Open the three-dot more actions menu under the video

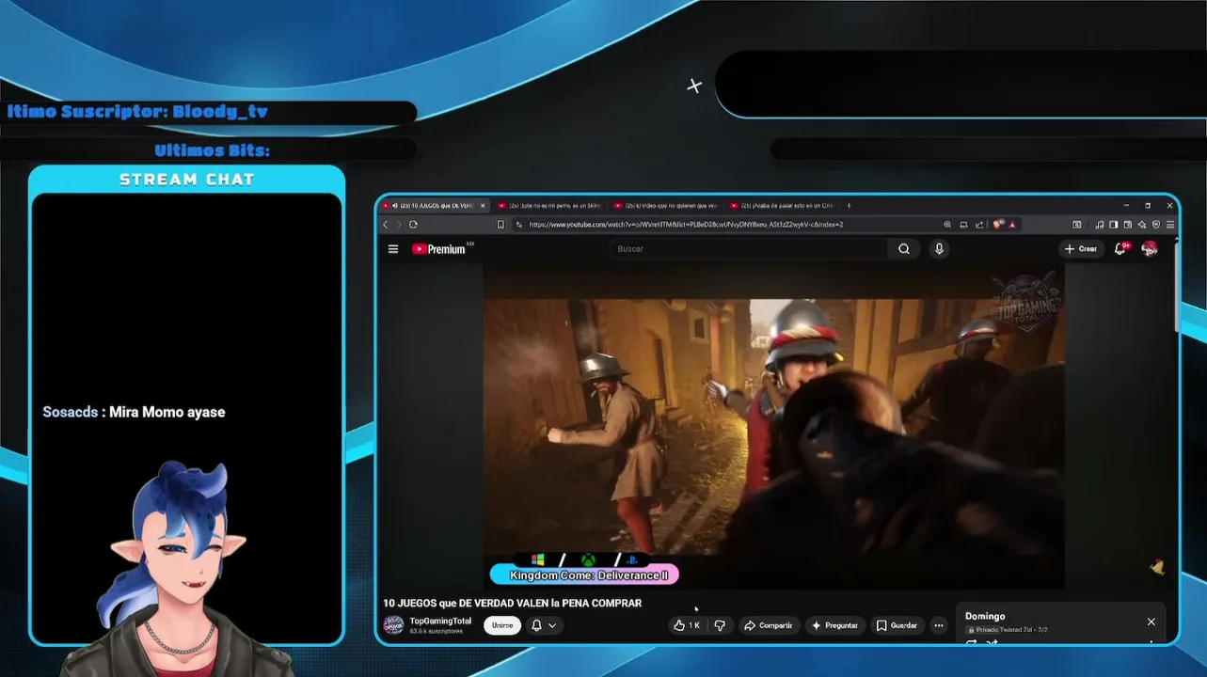[938, 625]
